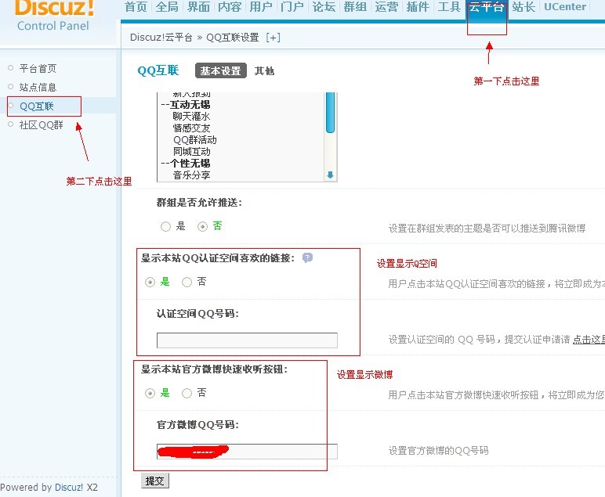The width and height of the screenshot is (605, 497).
Task: Select 否 for 官方微博快速收听按钮
Action: (187, 394)
